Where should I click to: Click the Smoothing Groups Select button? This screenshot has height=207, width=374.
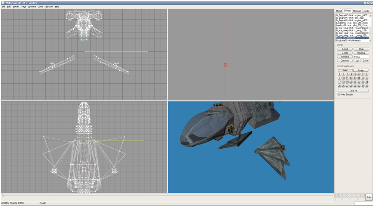click(x=345, y=70)
